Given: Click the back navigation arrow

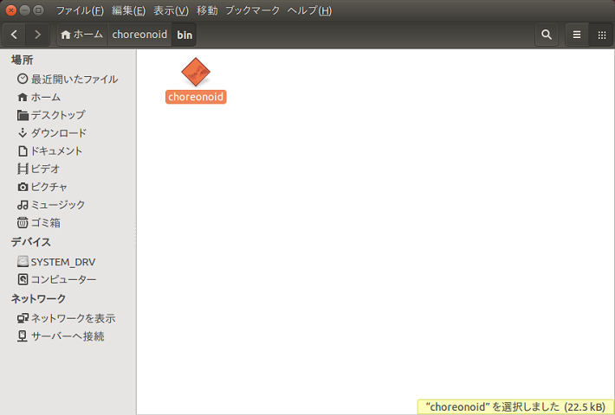Looking at the screenshot, I should tap(16, 35).
